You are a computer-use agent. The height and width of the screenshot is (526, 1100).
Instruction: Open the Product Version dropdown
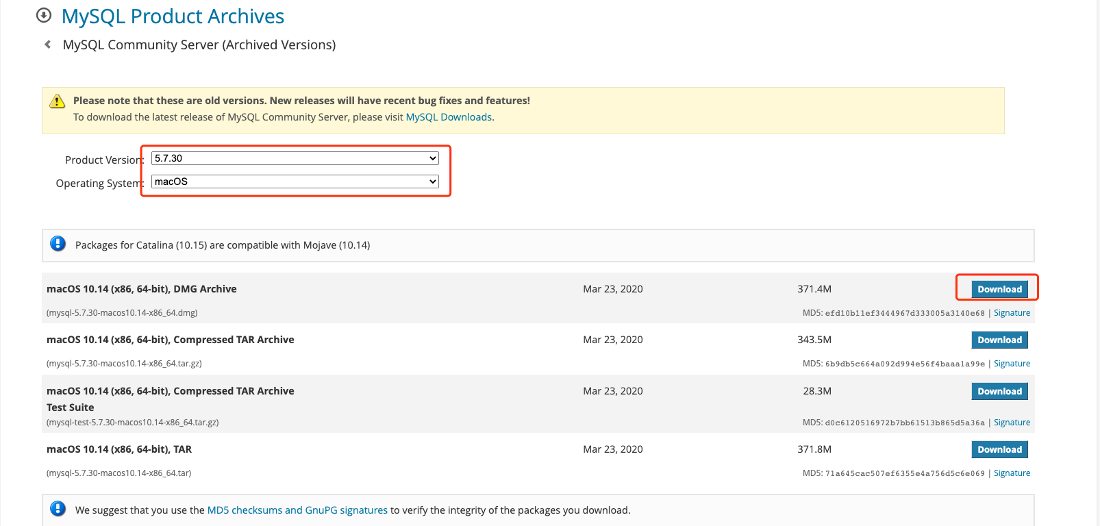tap(295, 158)
